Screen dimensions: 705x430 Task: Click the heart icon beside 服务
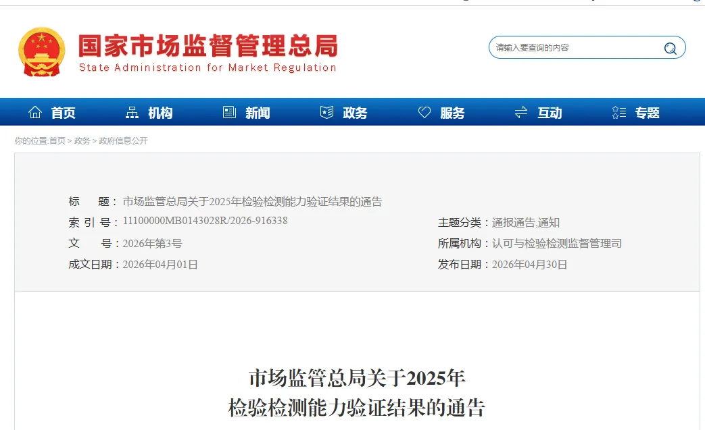[x=424, y=112]
